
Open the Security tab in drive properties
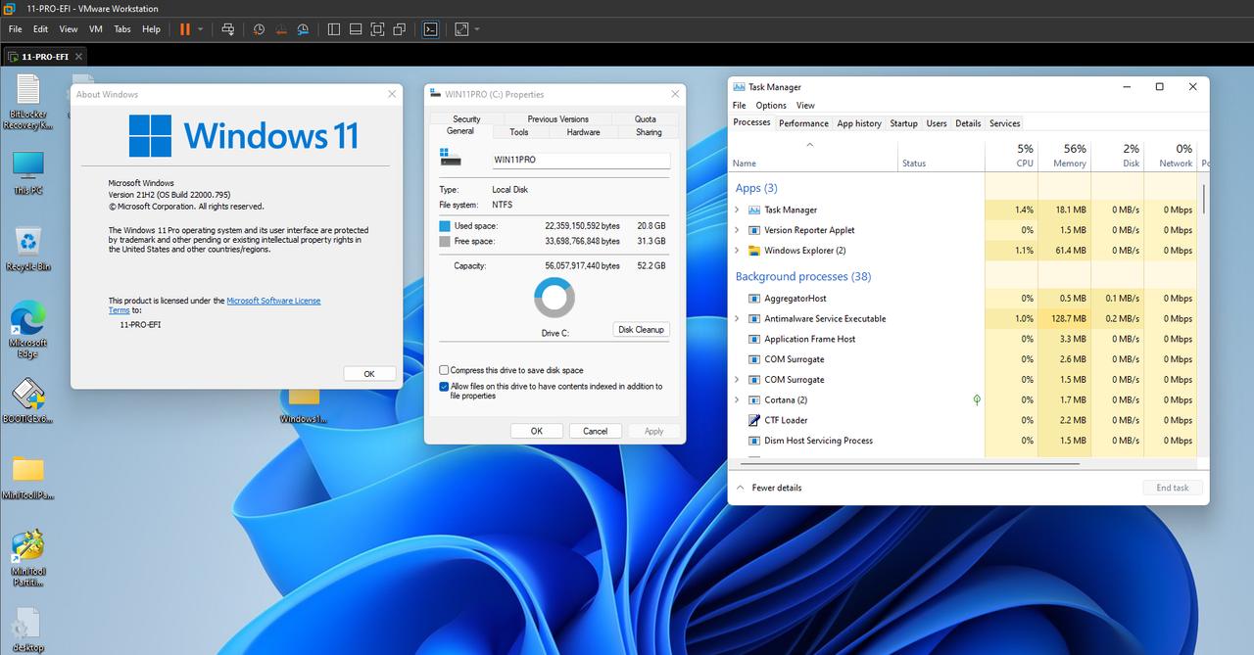point(466,119)
